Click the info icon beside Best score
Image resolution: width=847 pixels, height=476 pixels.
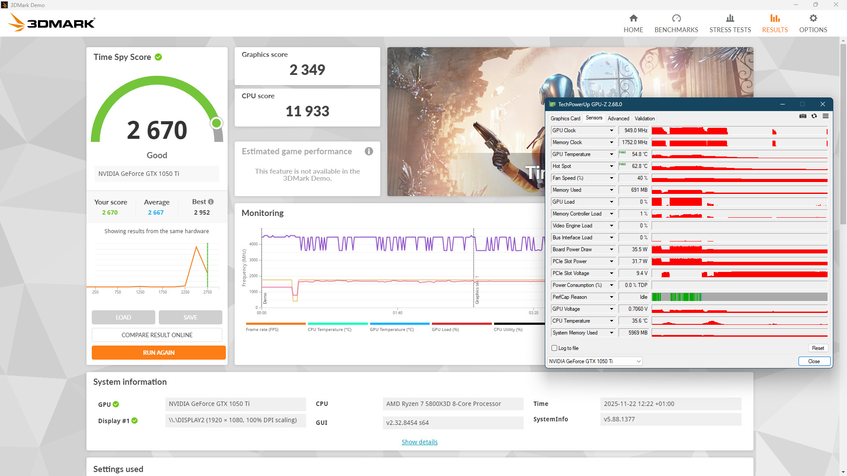(211, 202)
